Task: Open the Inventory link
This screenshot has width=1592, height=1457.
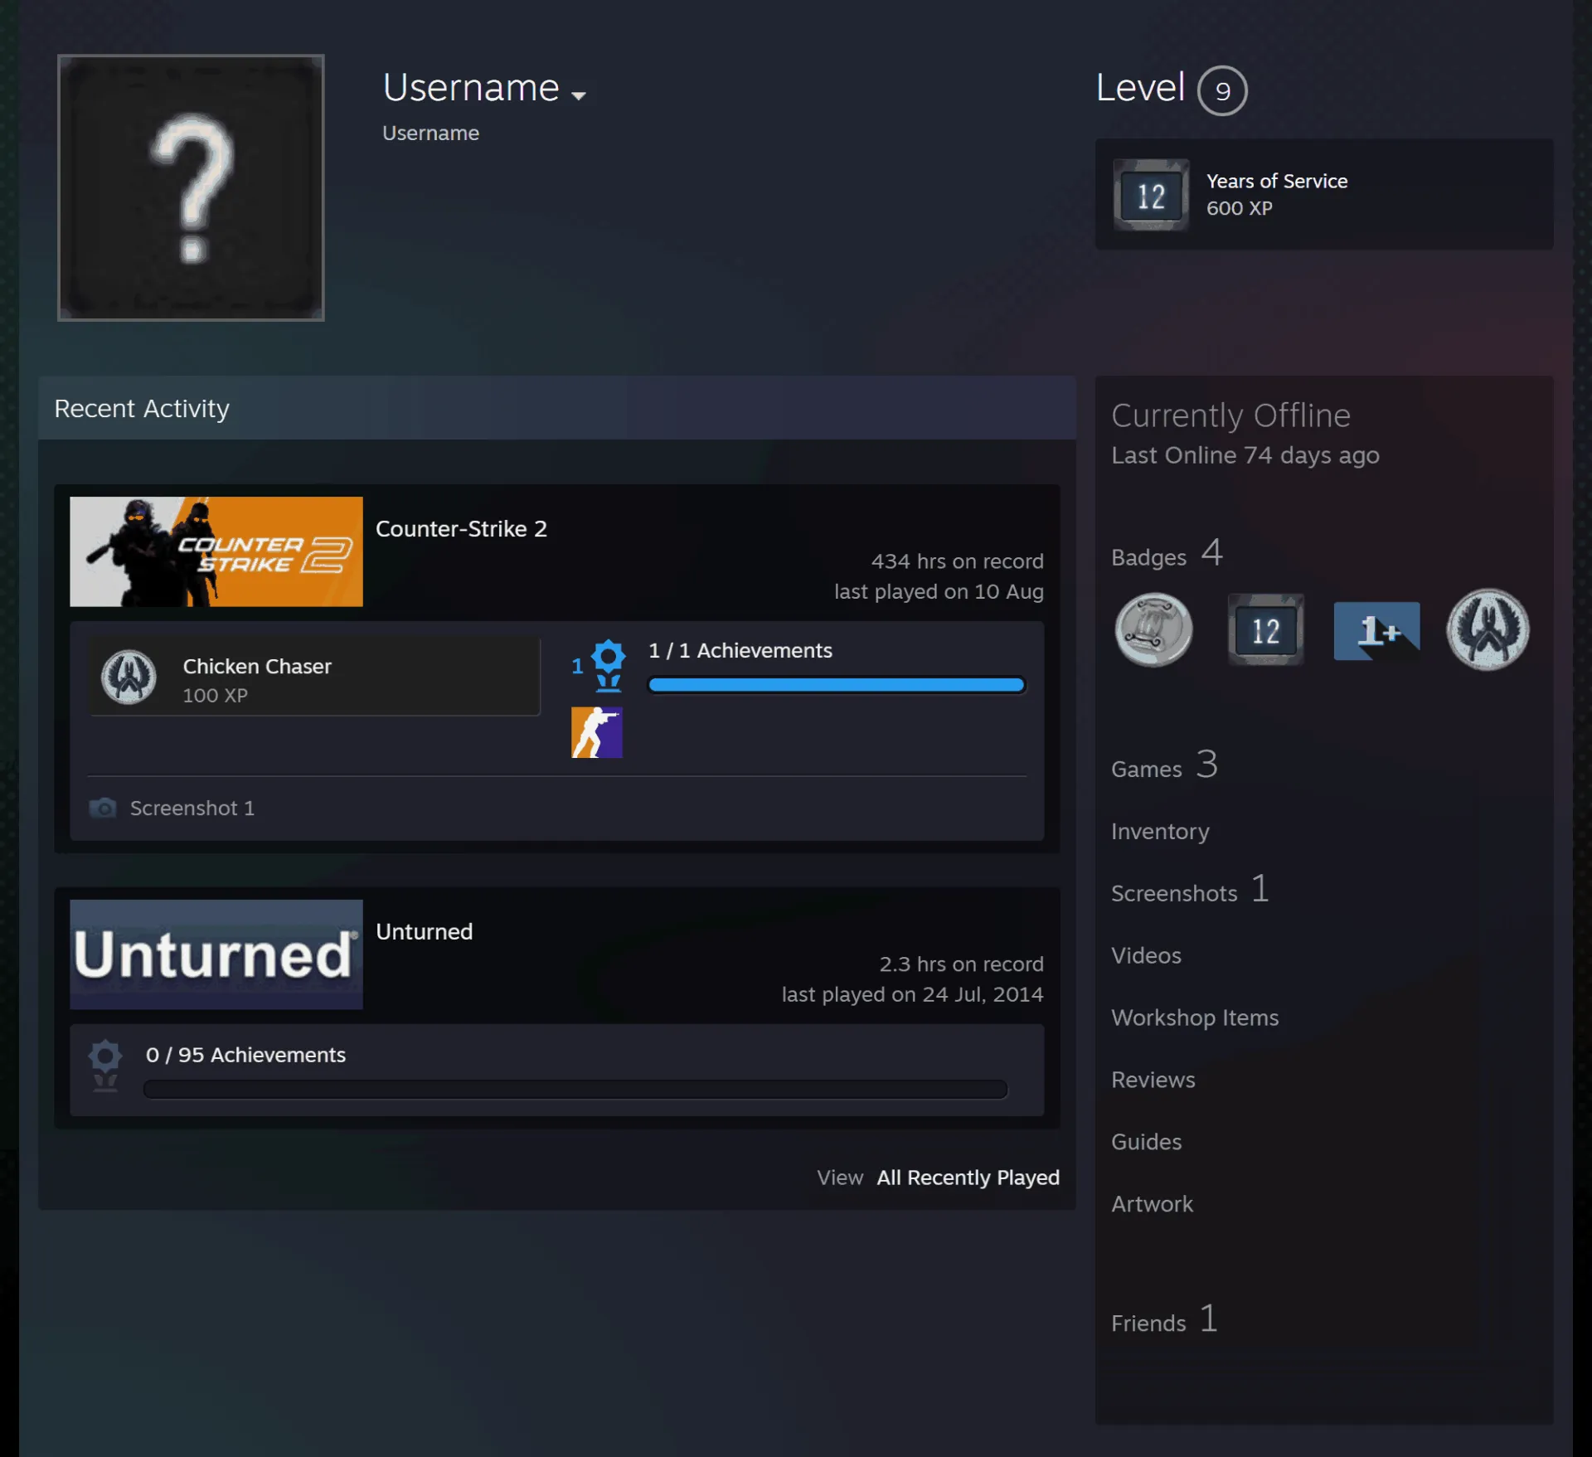Action: click(x=1160, y=831)
